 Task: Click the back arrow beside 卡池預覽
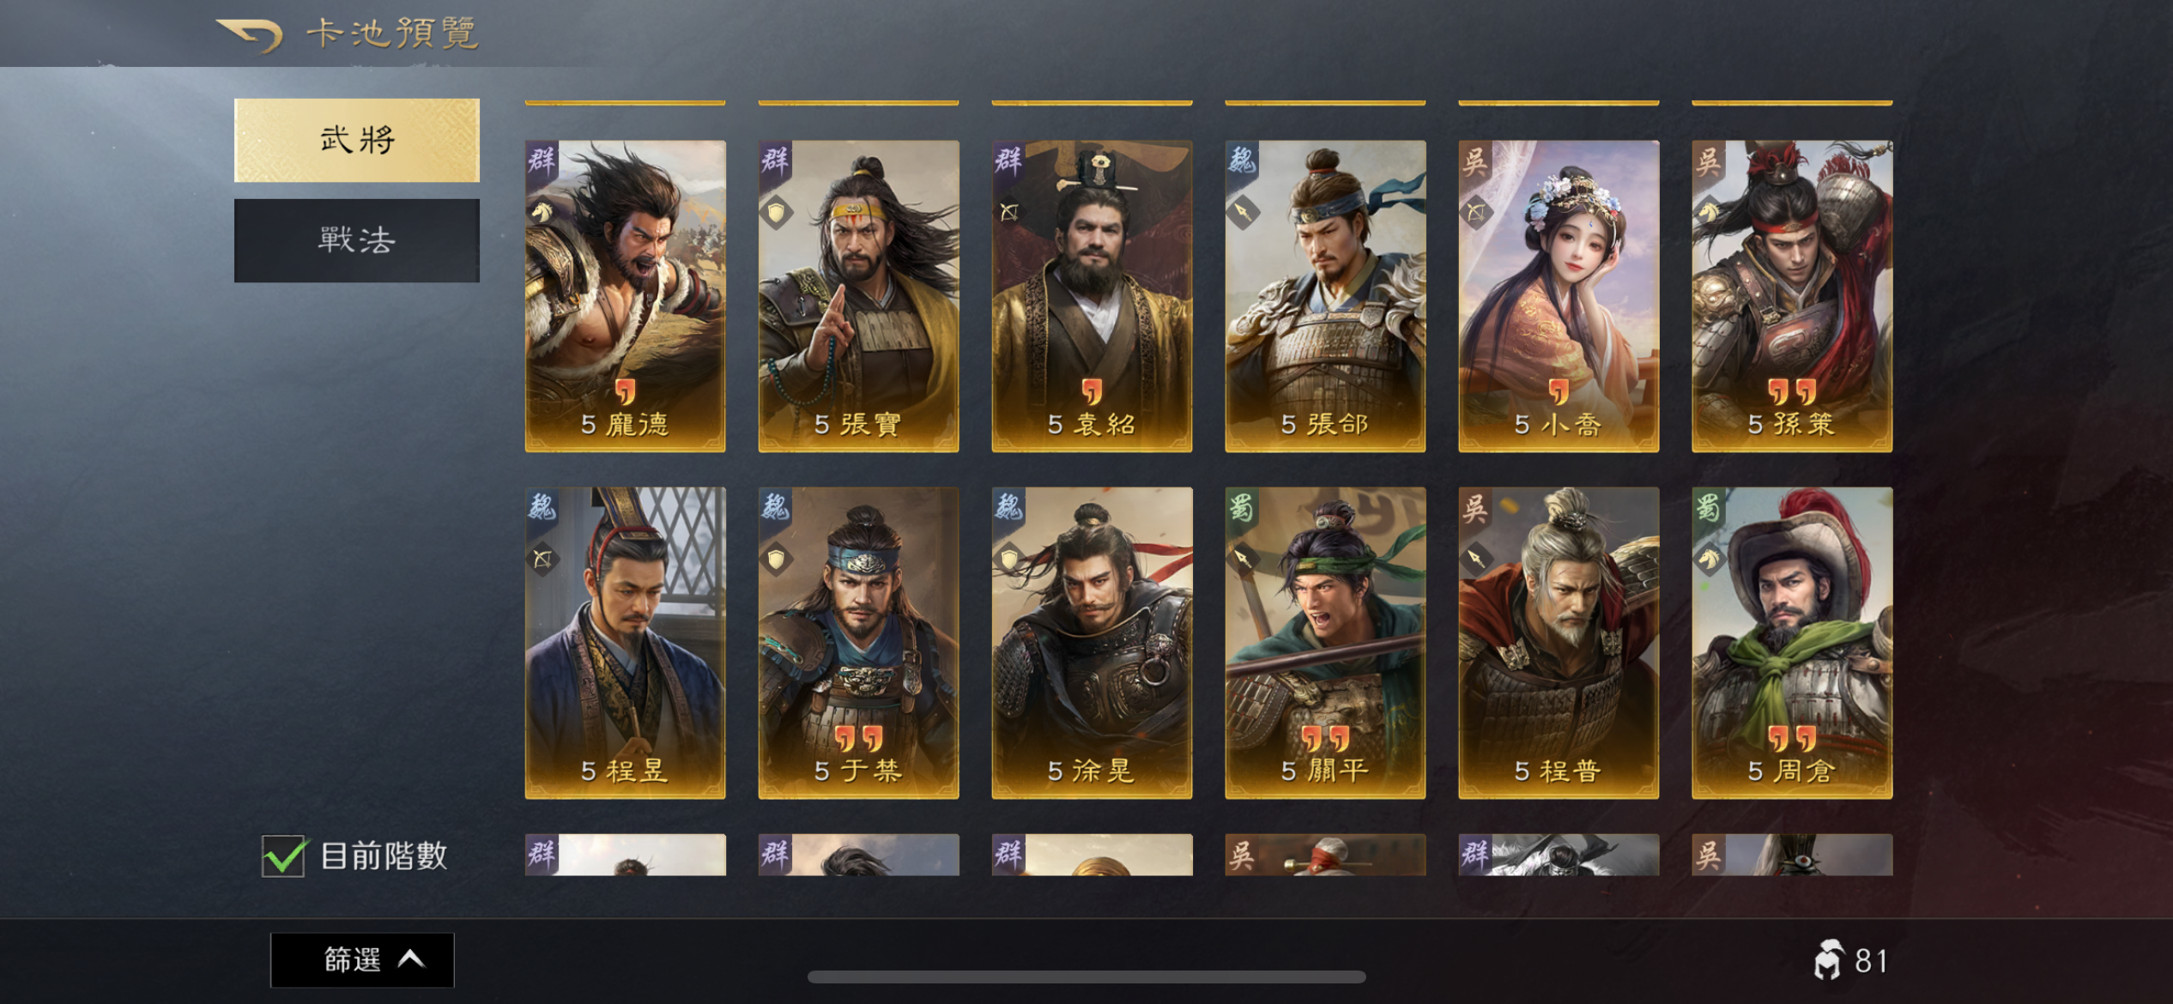click(x=250, y=35)
